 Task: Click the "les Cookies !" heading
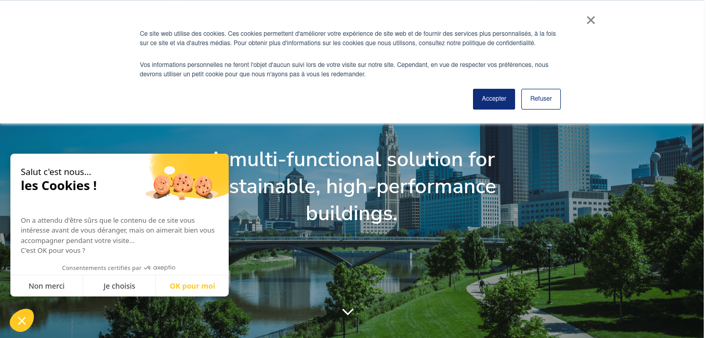[x=59, y=185]
